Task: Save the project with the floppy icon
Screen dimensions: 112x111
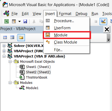Action: [25, 21]
